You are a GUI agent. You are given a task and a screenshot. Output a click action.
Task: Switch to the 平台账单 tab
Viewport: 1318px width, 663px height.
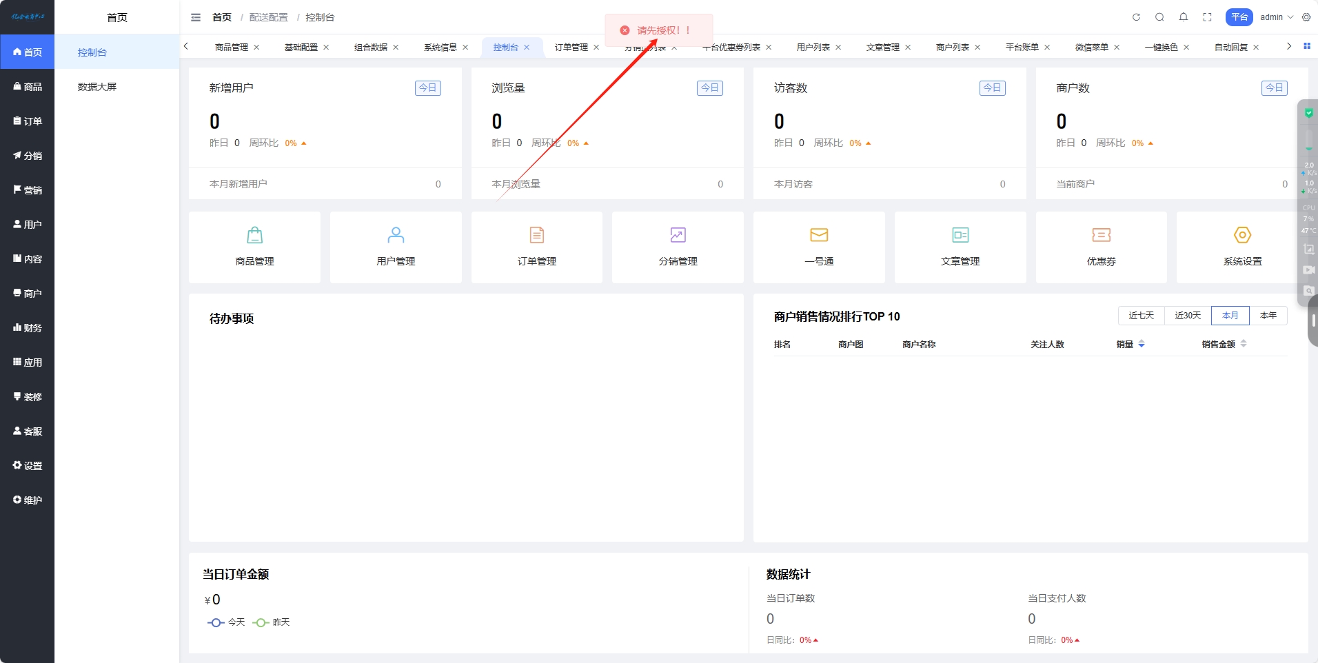click(x=1022, y=48)
